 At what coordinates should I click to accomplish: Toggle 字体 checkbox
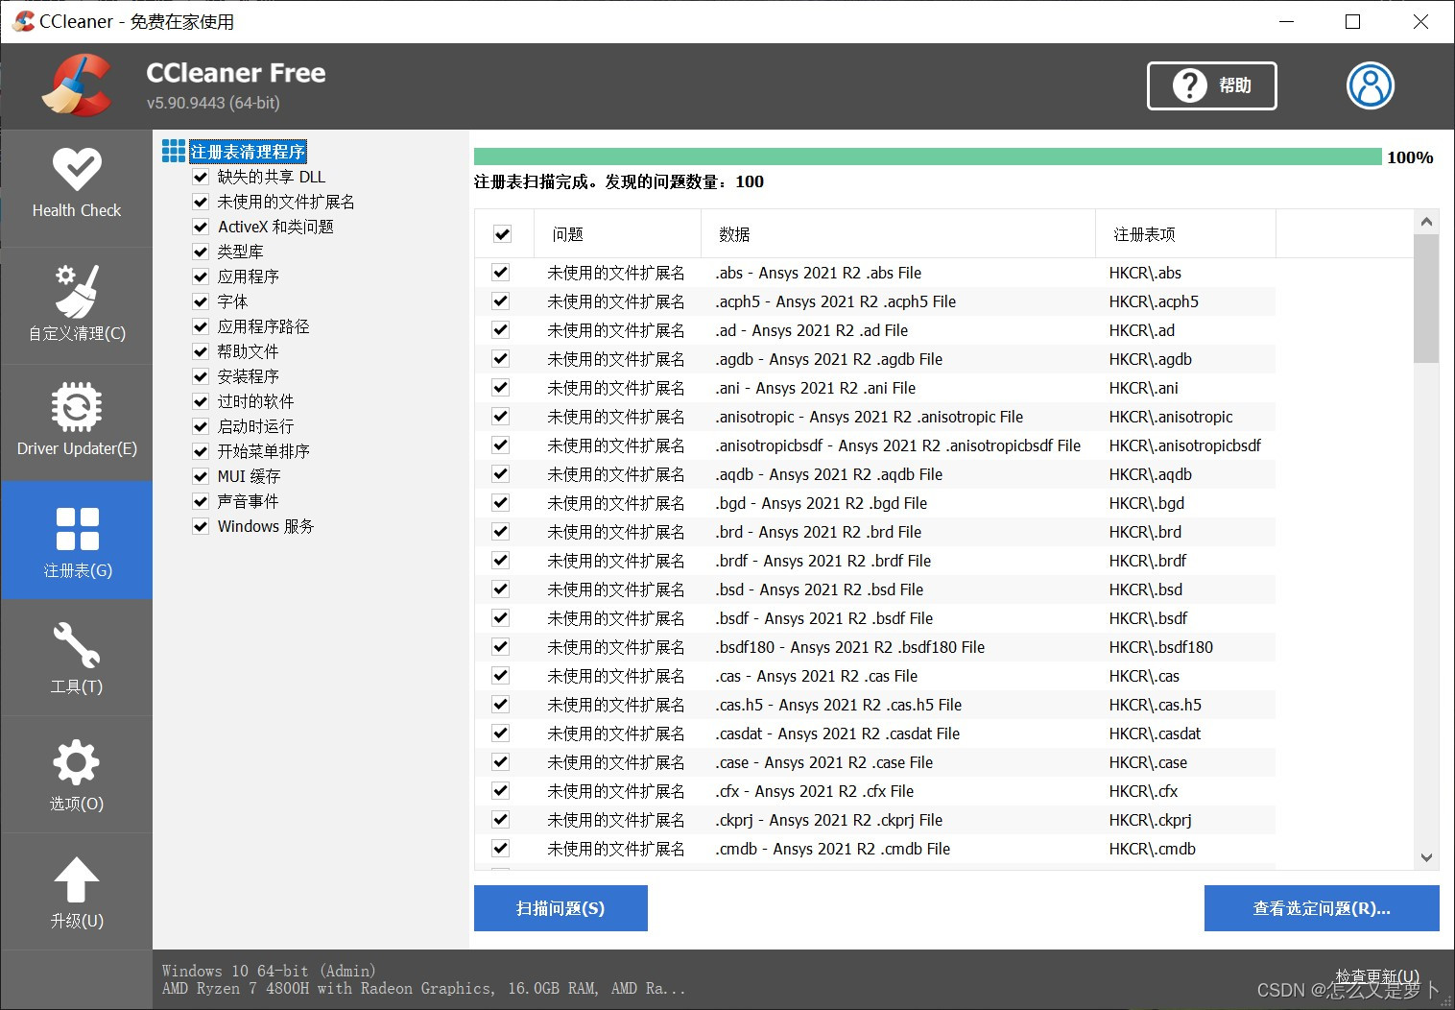click(x=201, y=301)
